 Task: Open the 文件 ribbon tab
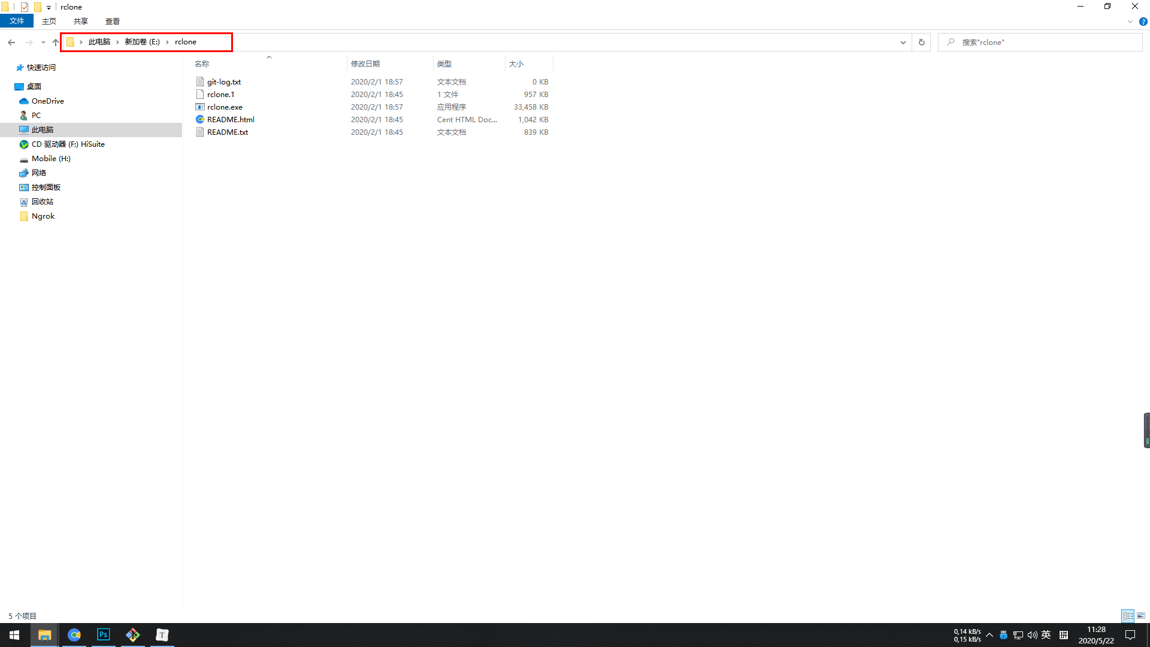point(17,21)
